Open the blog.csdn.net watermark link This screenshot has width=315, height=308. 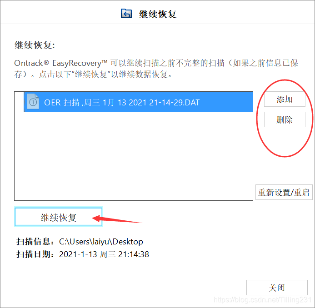262,300
